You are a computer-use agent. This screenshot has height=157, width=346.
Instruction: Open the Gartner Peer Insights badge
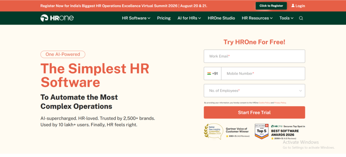[214, 131]
